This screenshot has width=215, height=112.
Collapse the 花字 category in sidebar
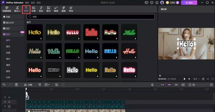[22, 34]
